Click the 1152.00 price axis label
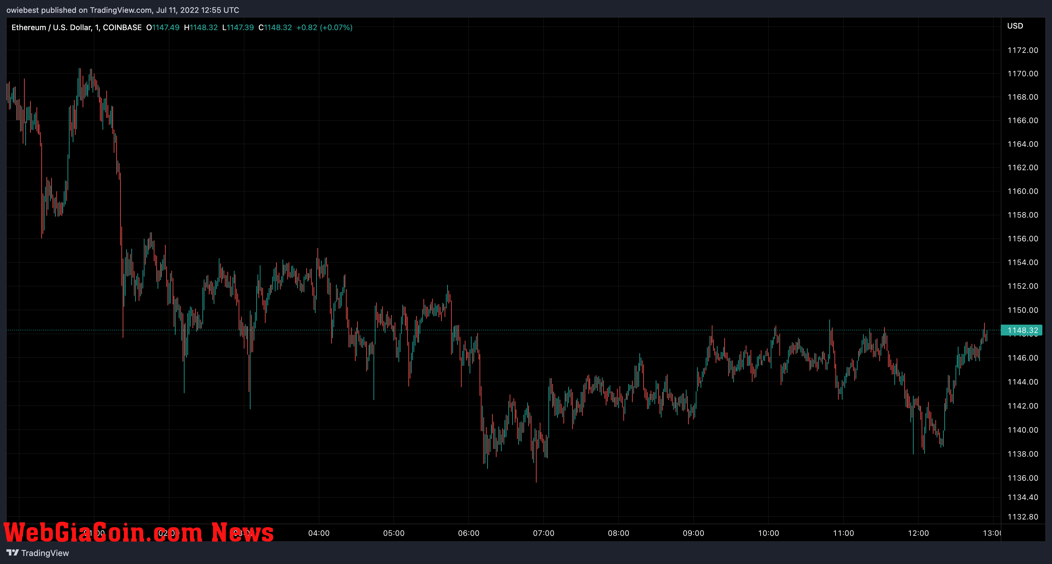The width and height of the screenshot is (1052, 564). pyautogui.click(x=1023, y=286)
